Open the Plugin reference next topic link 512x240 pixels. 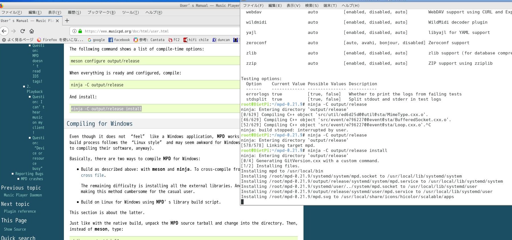click(x=20, y=211)
